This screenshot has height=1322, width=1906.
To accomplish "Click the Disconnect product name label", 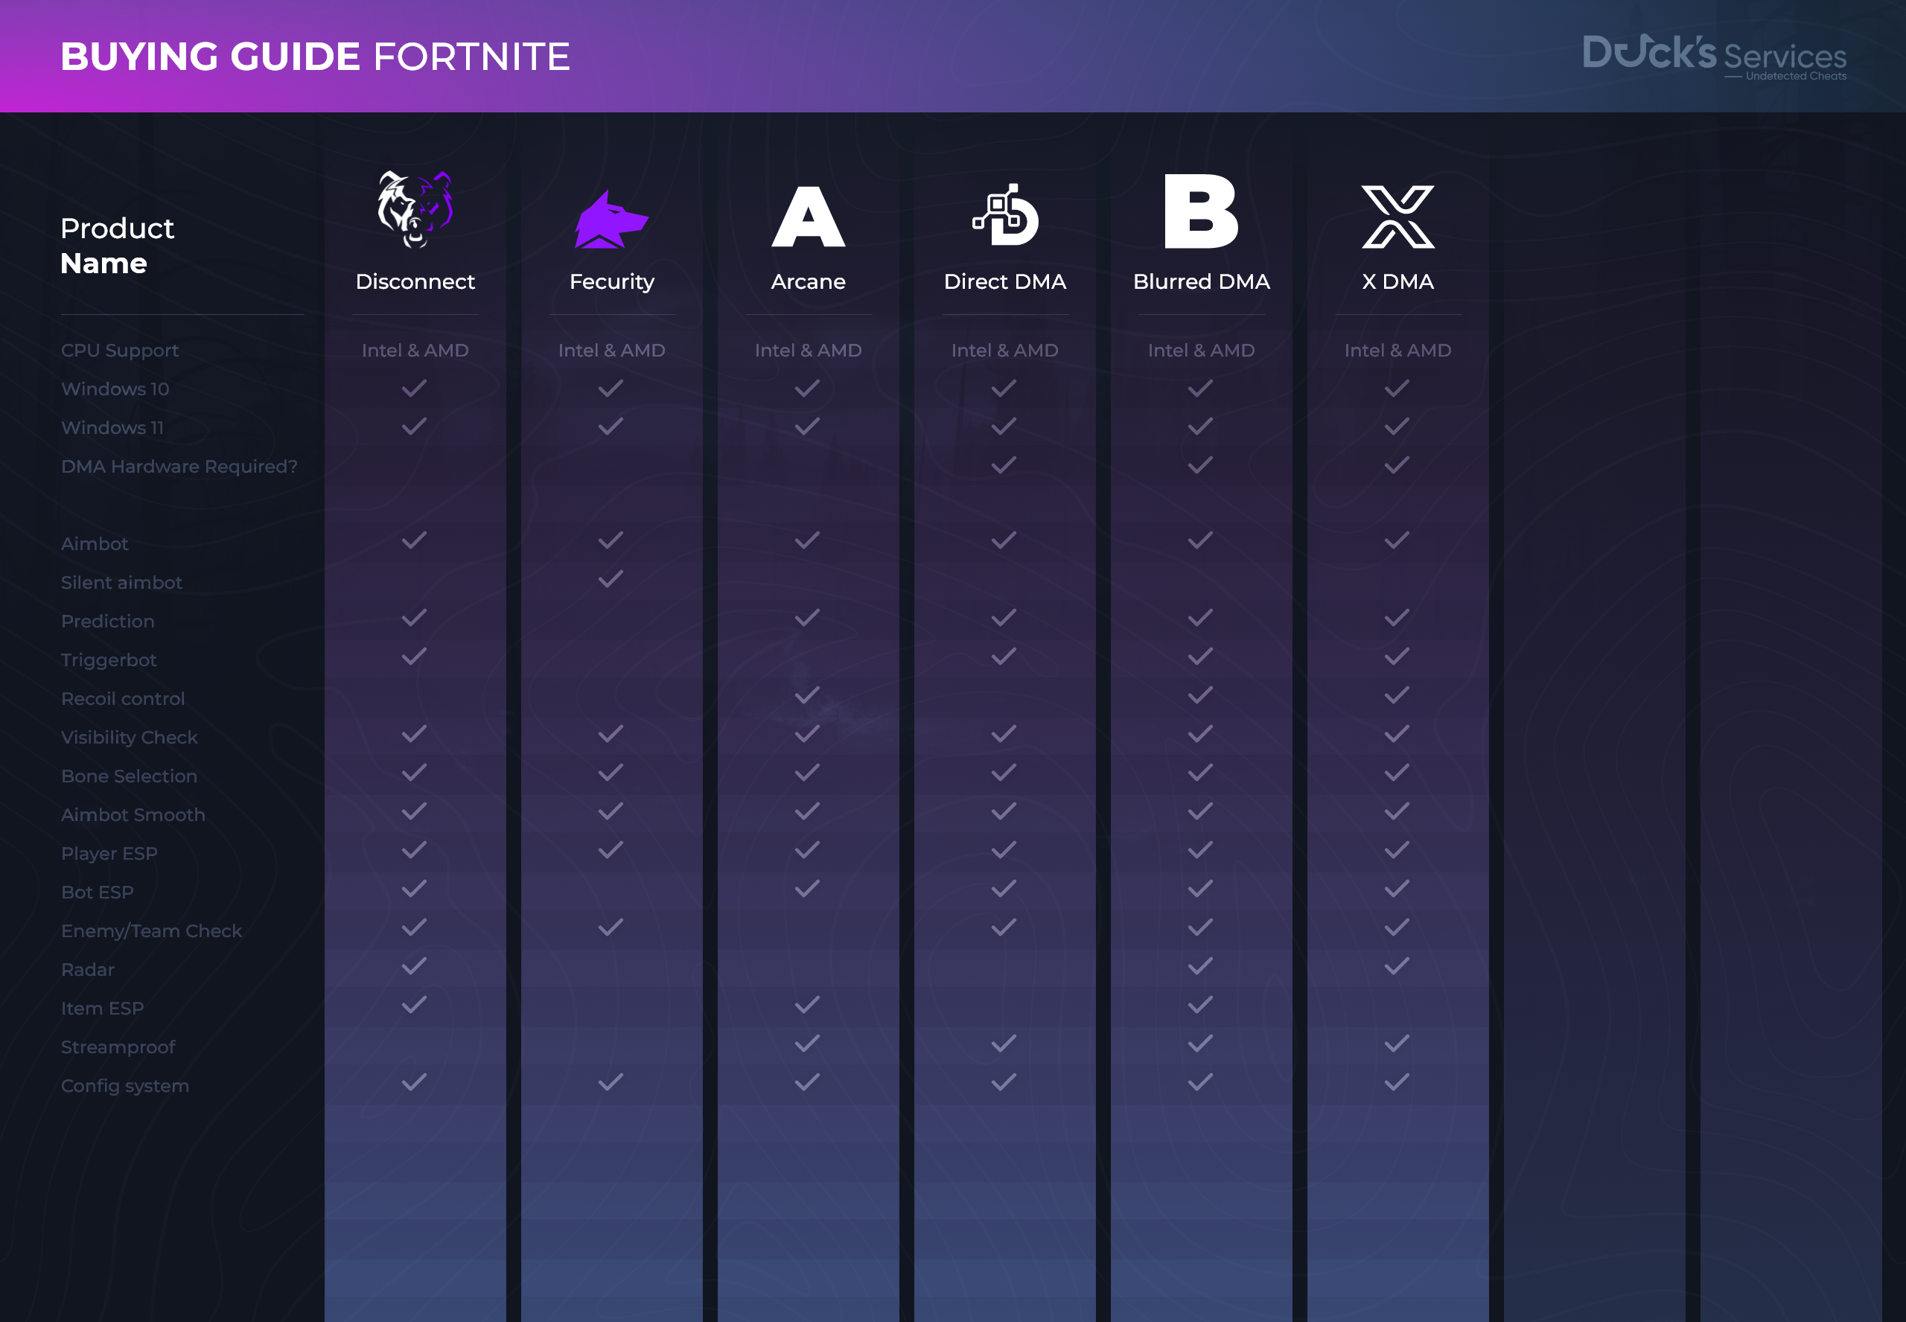I will pos(415,281).
